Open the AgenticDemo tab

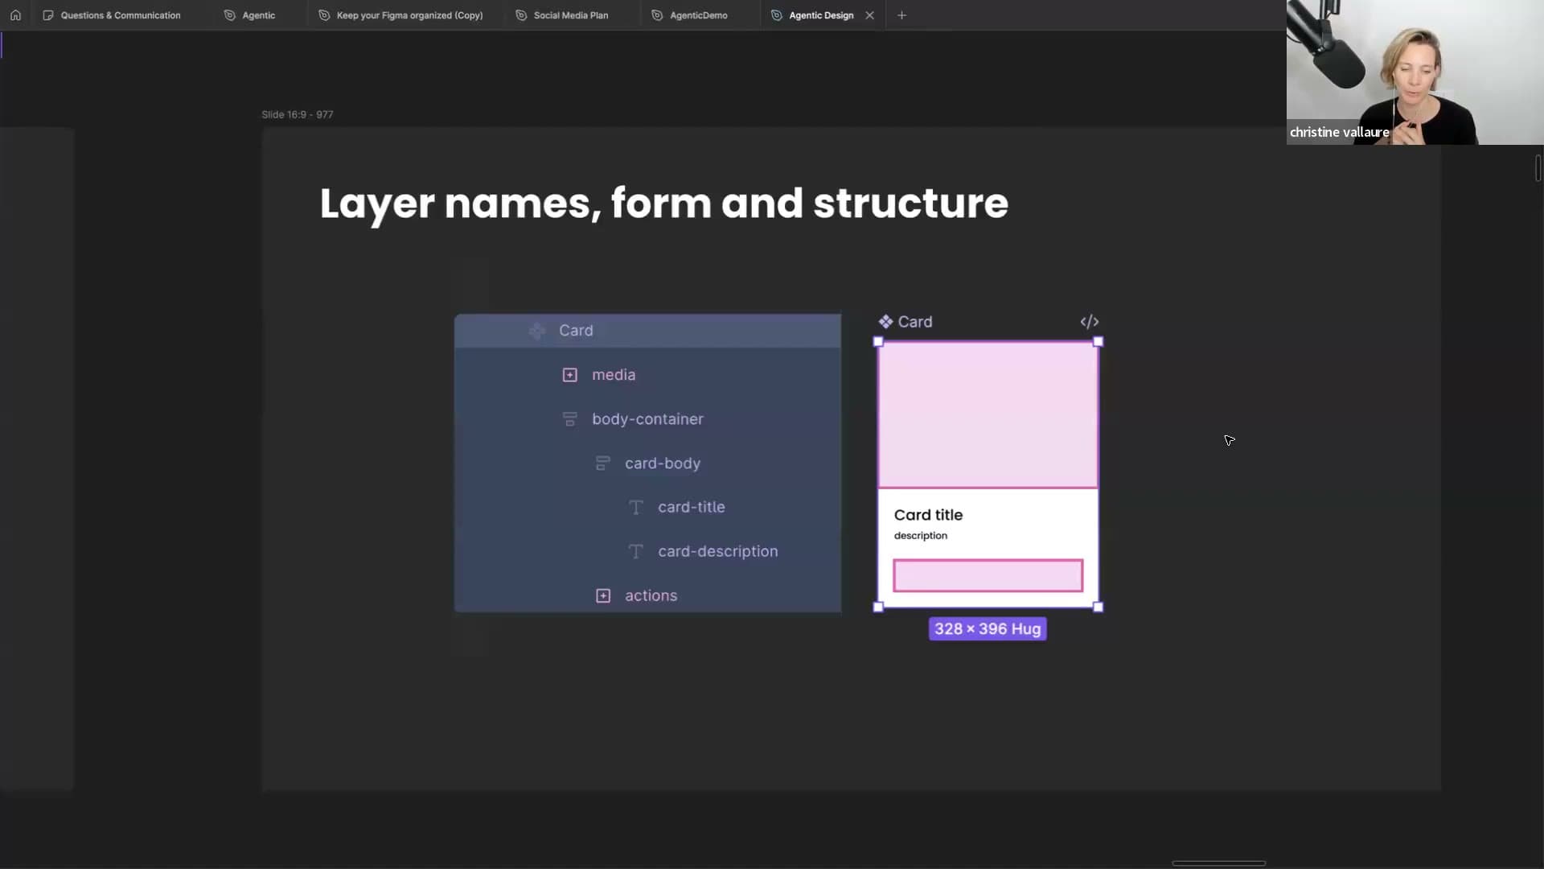coord(690,15)
